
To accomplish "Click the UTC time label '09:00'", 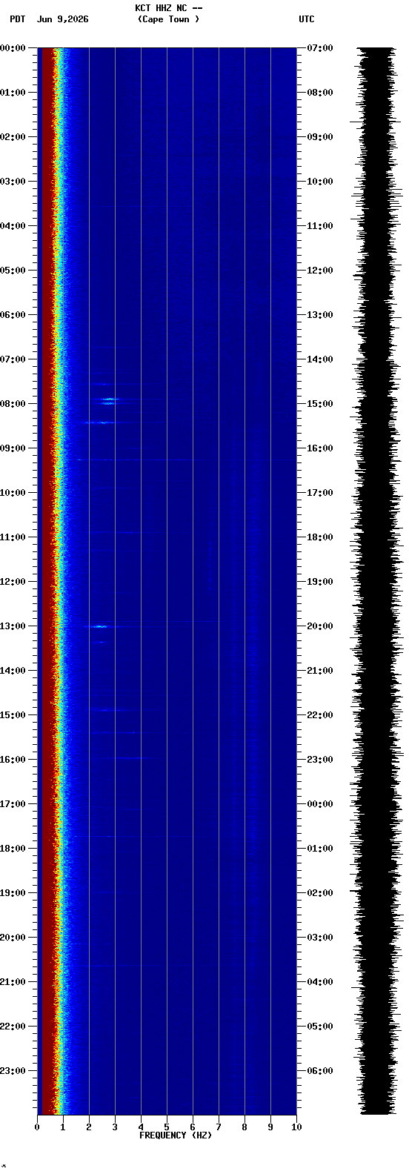I will [320, 137].
